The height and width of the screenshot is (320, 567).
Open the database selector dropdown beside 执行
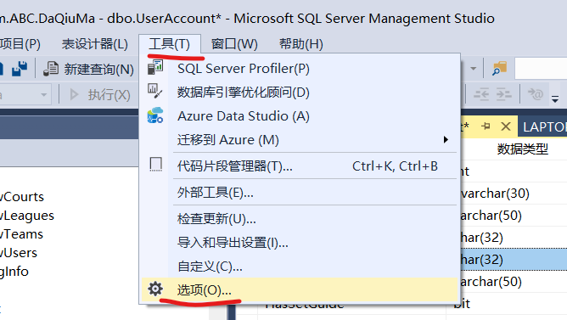tap(44, 95)
